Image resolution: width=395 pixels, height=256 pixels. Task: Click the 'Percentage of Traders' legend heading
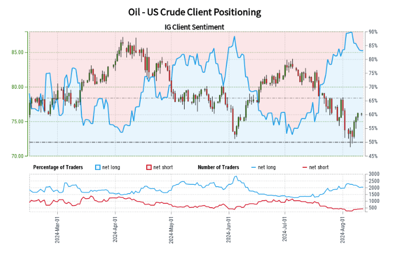[x=60, y=167]
